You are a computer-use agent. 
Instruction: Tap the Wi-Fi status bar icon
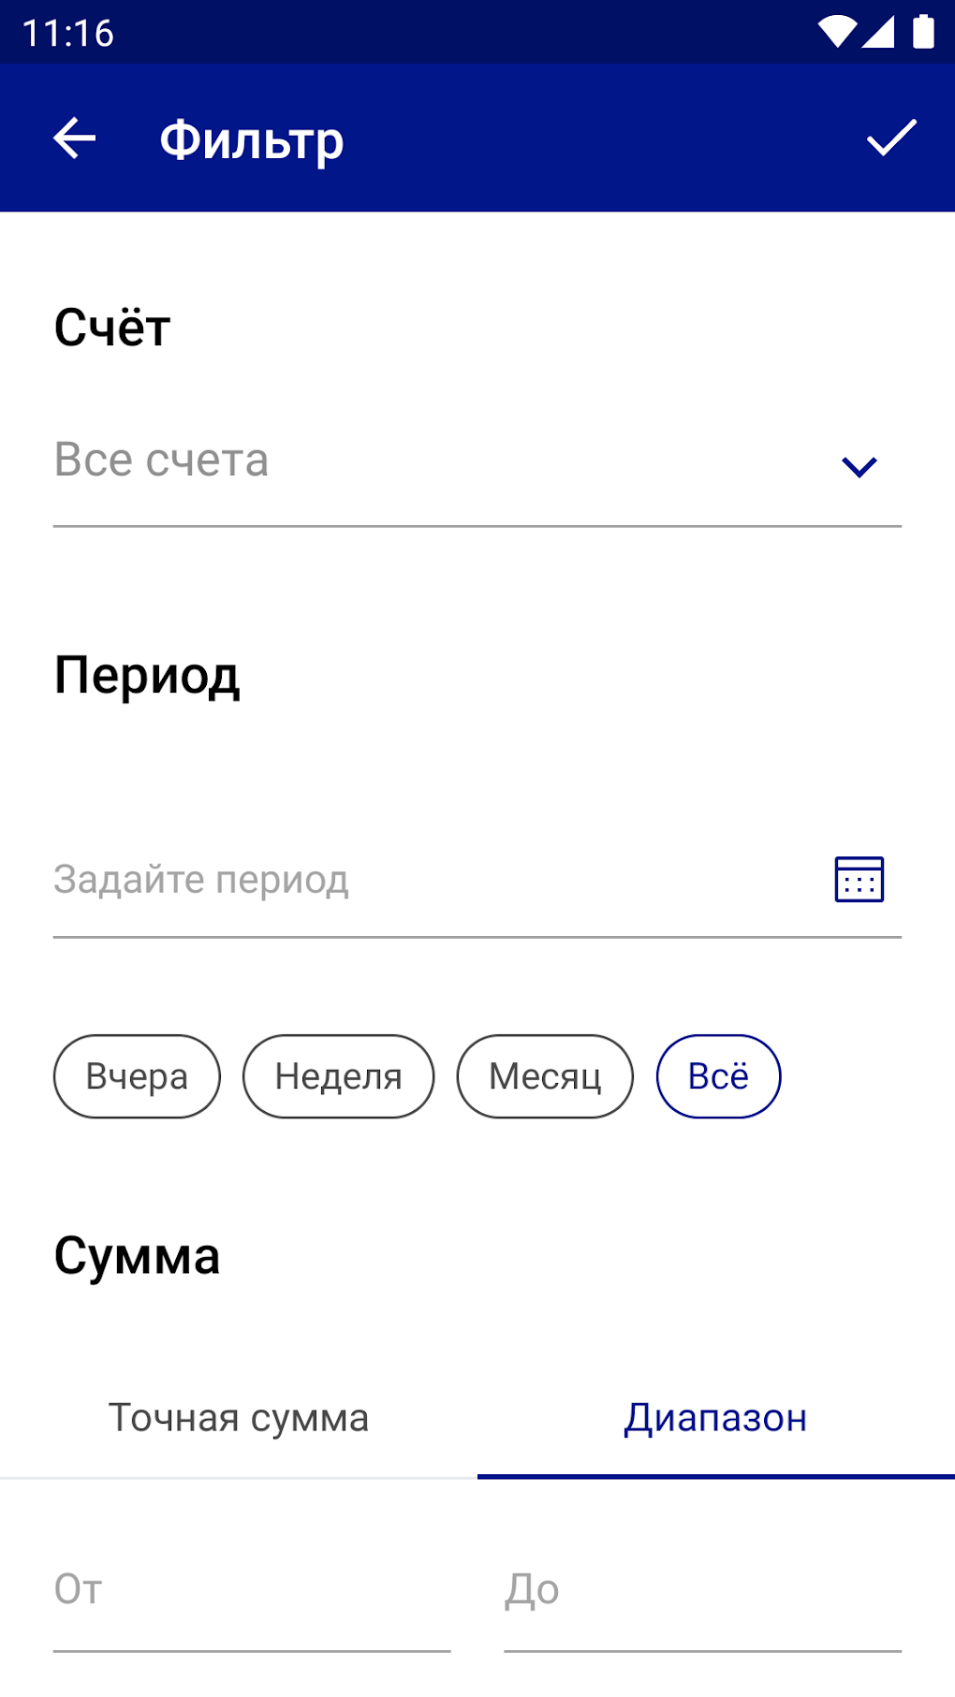[x=836, y=32]
